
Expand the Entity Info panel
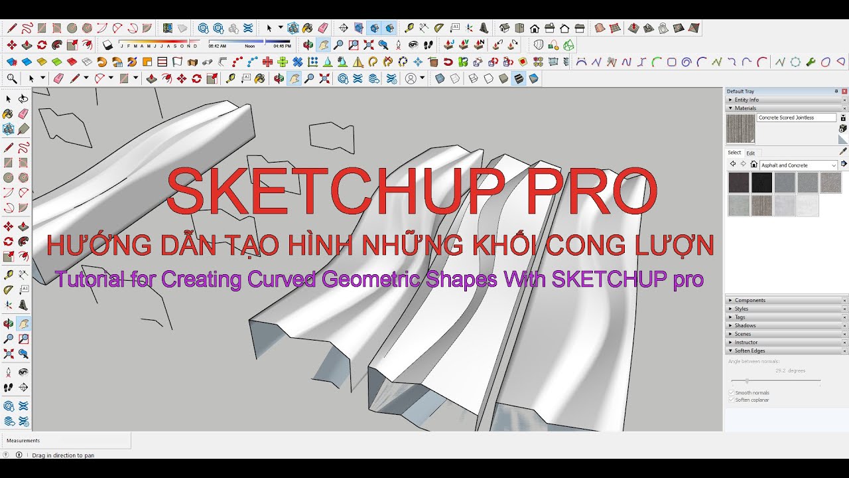(785, 100)
